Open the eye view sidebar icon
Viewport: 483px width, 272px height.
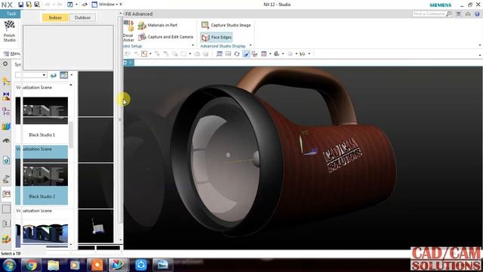[x=6, y=141]
